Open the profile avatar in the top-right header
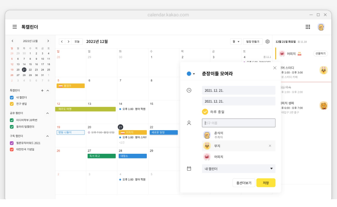Screen dimensions: 337x207 321,27
